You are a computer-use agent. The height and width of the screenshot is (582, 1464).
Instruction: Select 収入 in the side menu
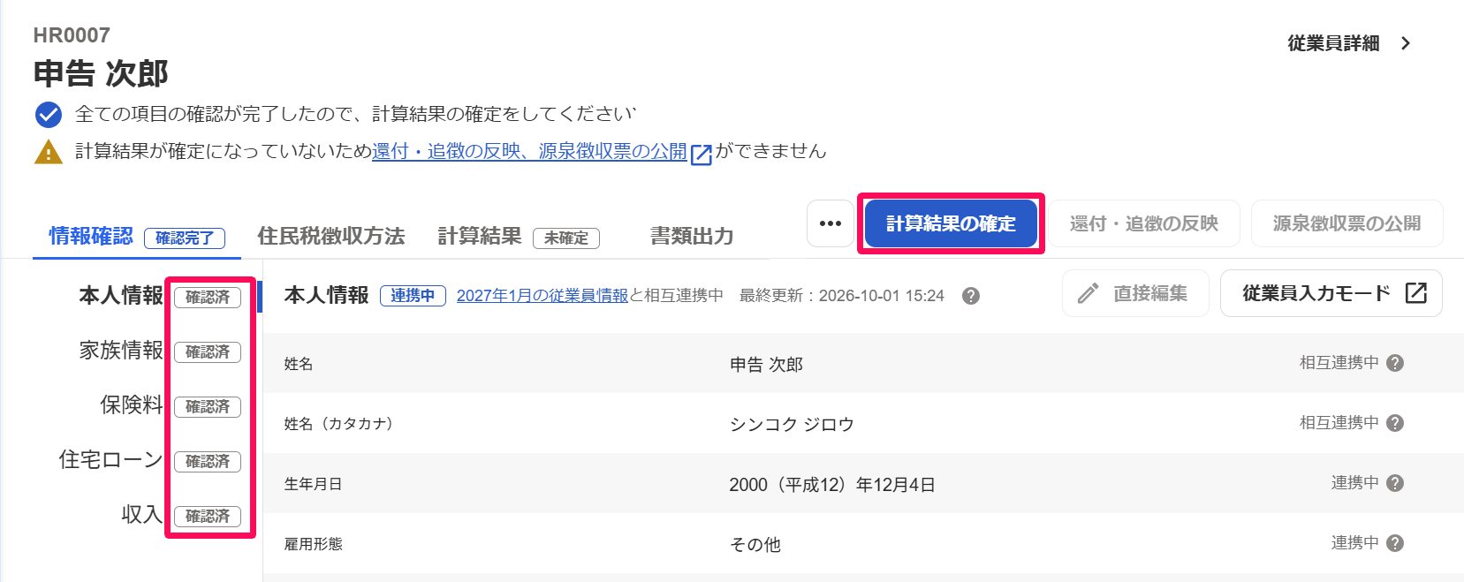tap(142, 515)
